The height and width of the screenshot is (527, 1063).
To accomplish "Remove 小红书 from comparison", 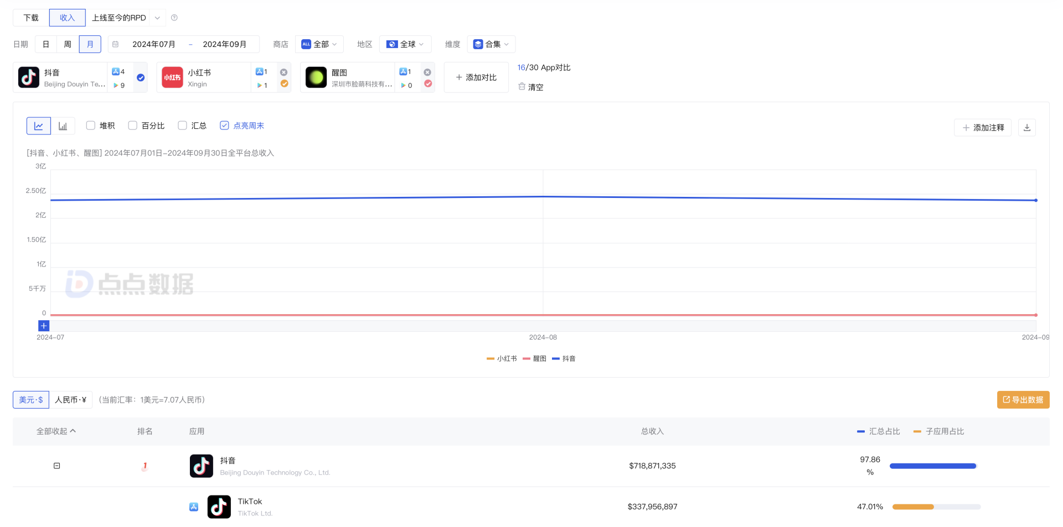I will 284,72.
